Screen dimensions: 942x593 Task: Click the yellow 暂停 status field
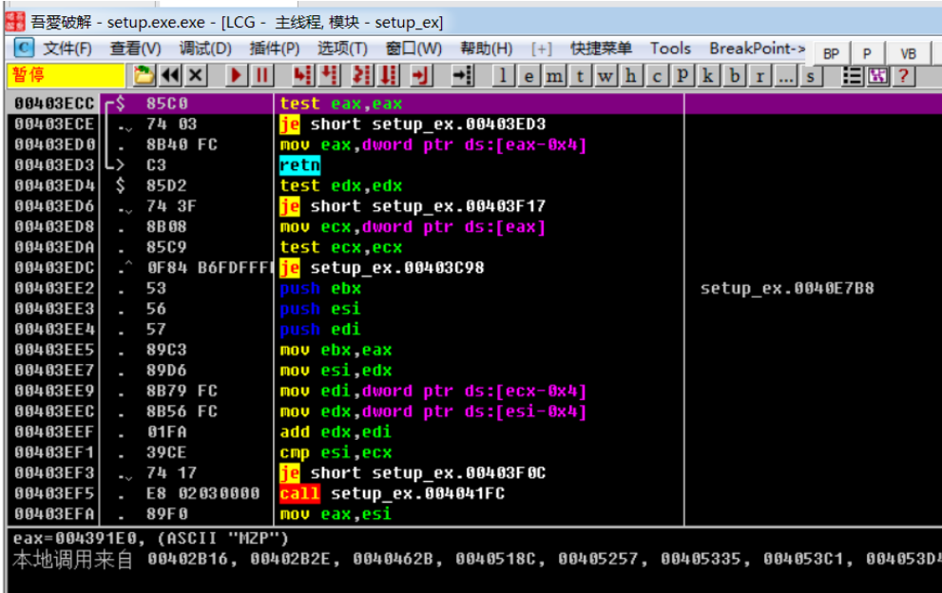pyautogui.click(x=67, y=75)
